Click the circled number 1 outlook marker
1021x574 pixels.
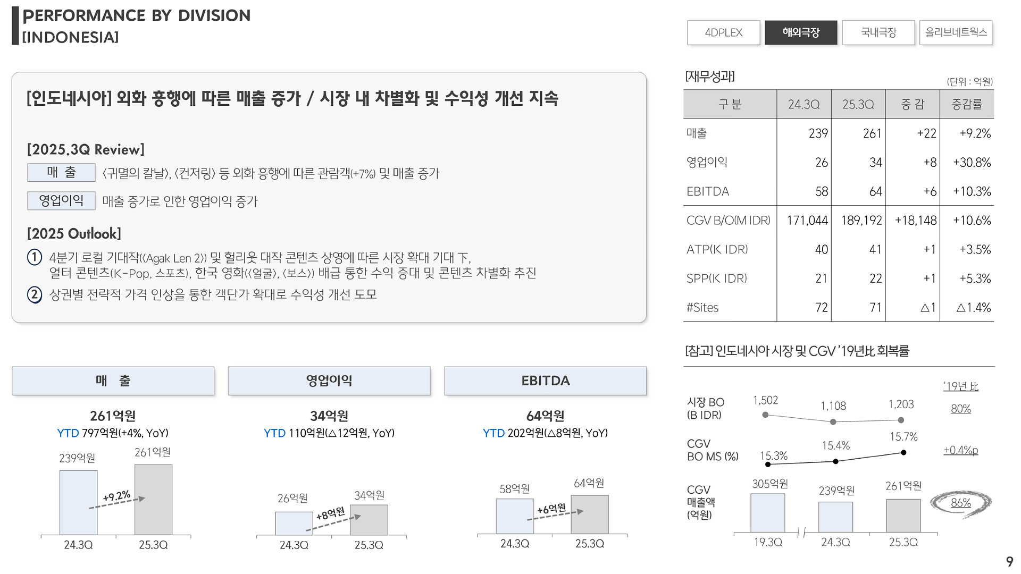click(35, 257)
